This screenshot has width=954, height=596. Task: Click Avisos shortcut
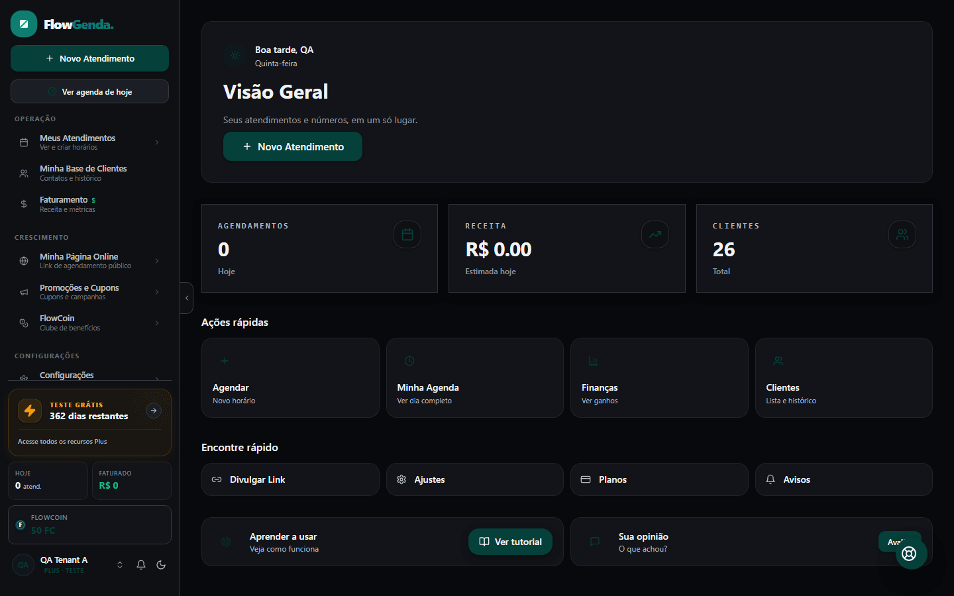844,479
